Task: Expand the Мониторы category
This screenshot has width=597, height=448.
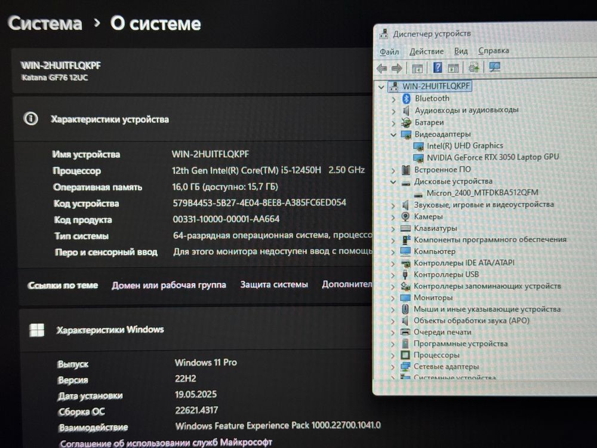Action: 393,298
